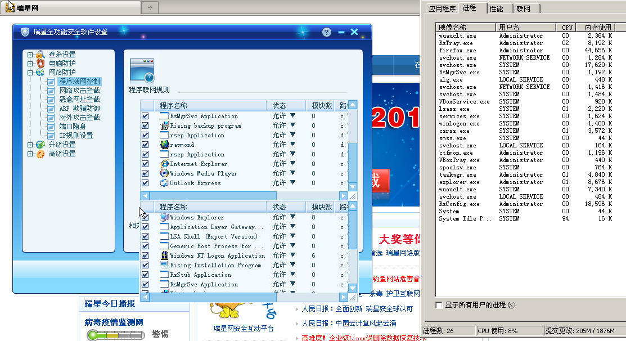Click lower list scroll right arrow
This screenshot has height=341, width=626.
(x=343, y=297)
